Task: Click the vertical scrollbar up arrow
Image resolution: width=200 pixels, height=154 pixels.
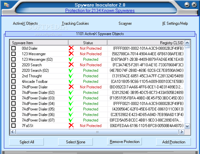Action: pos(187,43)
